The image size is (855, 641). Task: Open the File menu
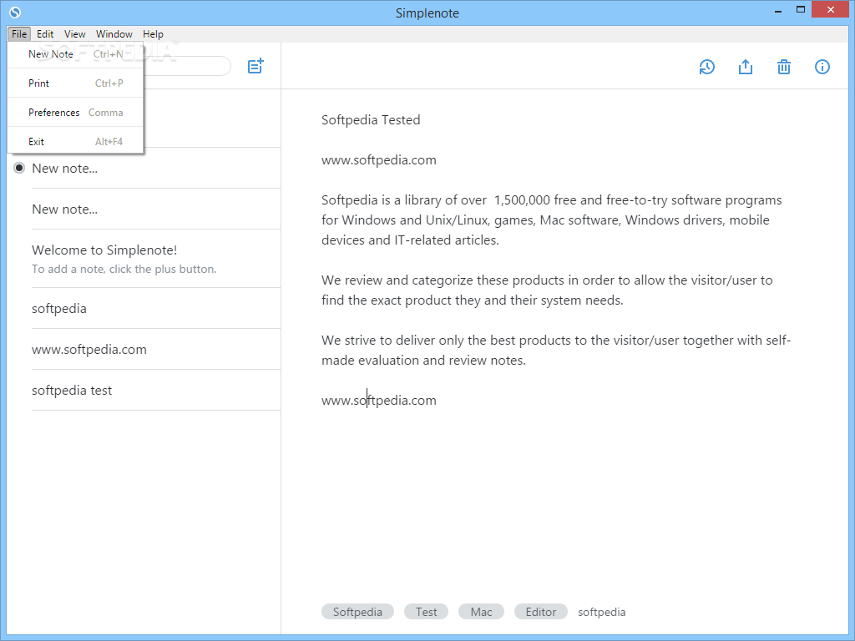[19, 33]
